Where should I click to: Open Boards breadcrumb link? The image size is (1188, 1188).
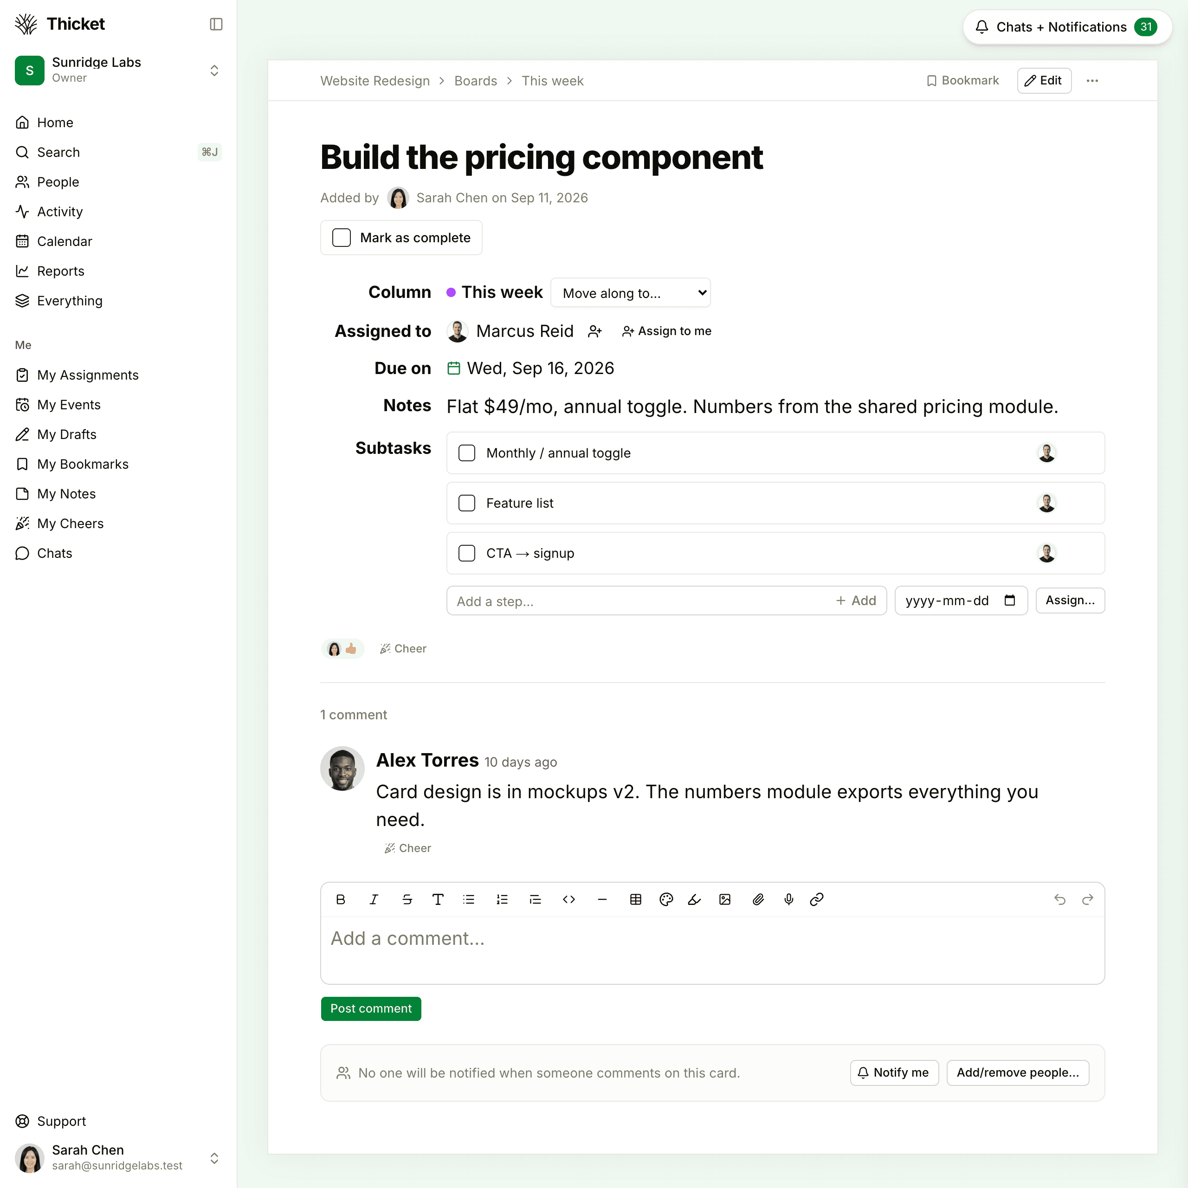475,81
